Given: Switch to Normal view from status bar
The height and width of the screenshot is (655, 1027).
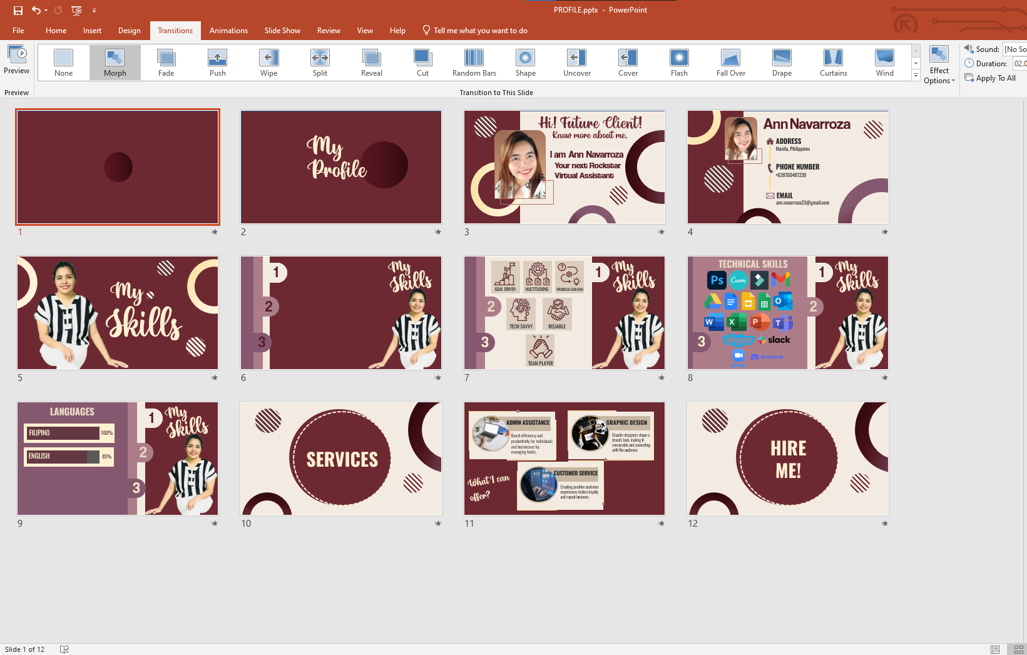Looking at the screenshot, I should coord(995,649).
